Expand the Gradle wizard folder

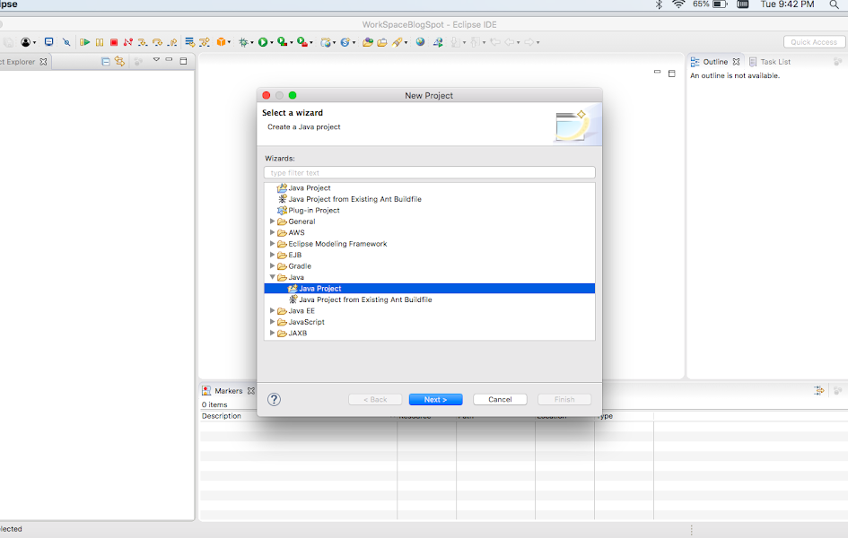pos(273,265)
